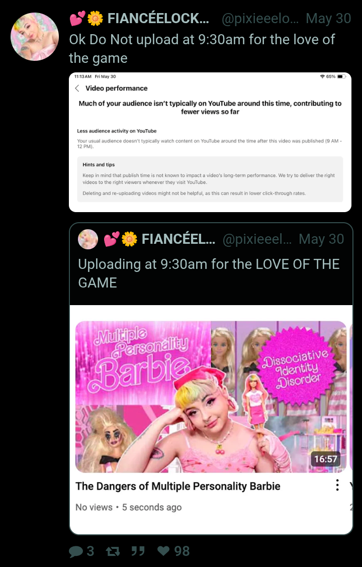Click the quoted tweet's @pixieeel handle
Viewport: 362px width, 567px height.
click(x=257, y=239)
